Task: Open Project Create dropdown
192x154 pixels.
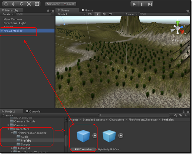Action: coord(8,115)
